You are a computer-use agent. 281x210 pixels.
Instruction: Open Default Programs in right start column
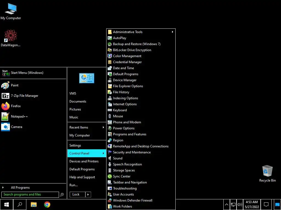pos(87,169)
